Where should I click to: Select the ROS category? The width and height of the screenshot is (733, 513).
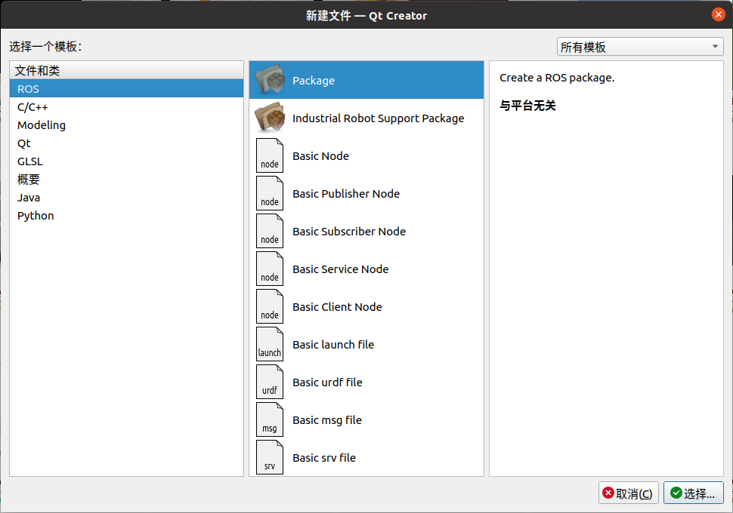(127, 89)
